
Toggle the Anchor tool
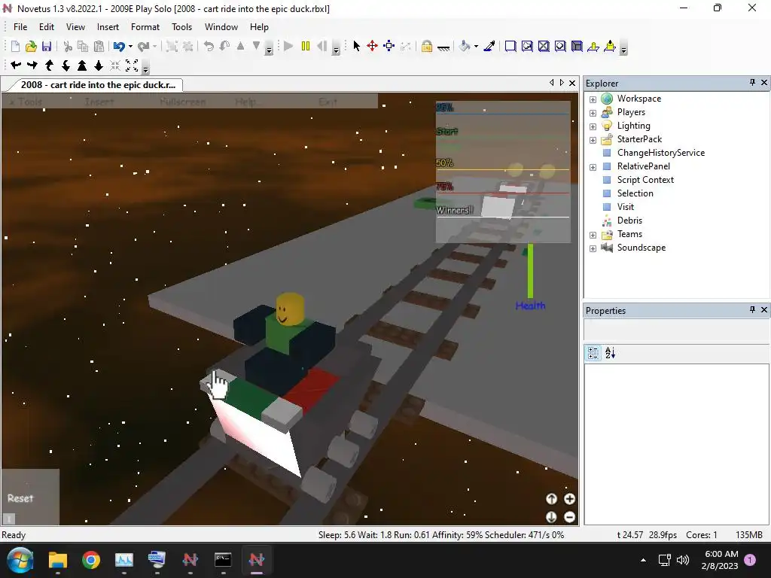(x=443, y=47)
